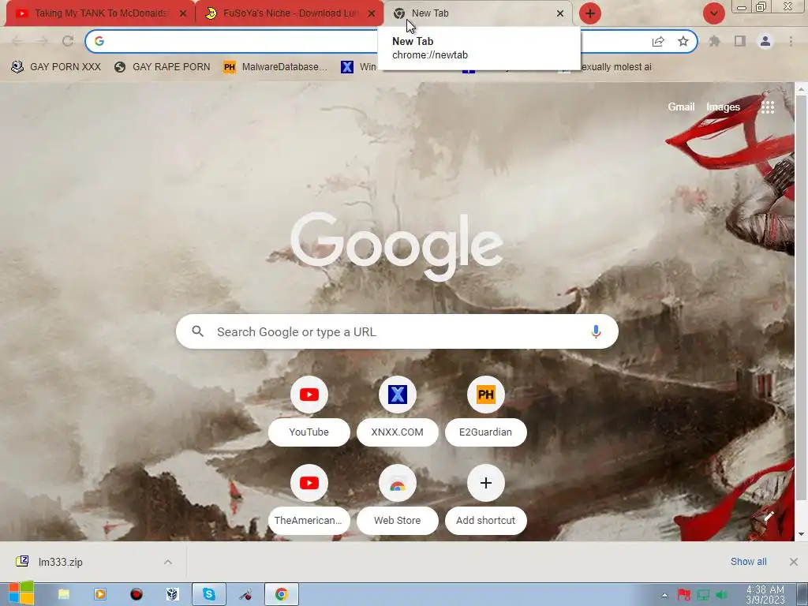Show hidden system tray icons

pyautogui.click(x=664, y=595)
